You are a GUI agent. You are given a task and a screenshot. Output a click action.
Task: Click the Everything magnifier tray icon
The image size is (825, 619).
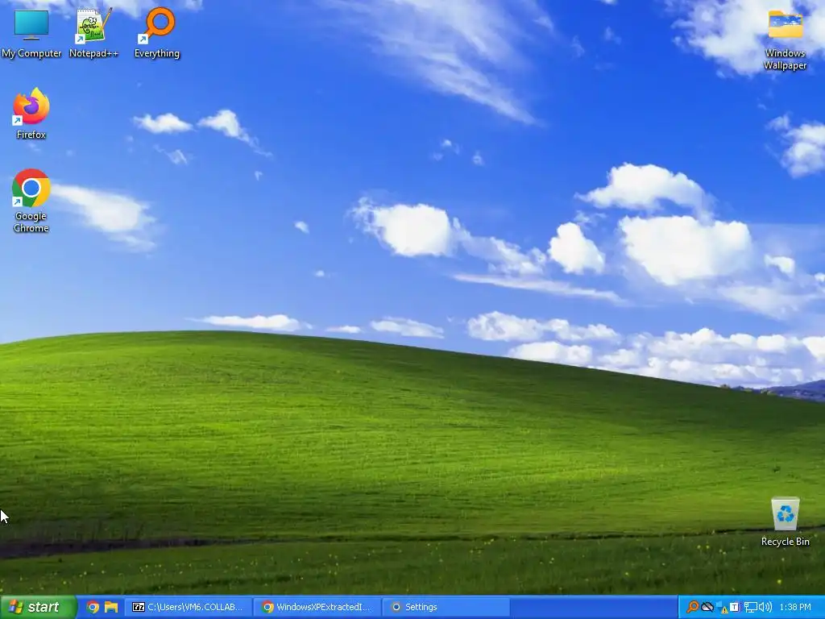point(693,607)
